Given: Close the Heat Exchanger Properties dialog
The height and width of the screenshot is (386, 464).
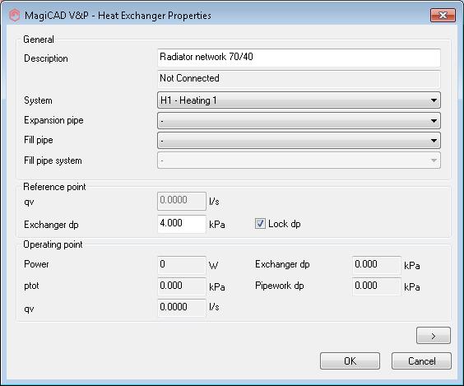Looking at the screenshot, I should pyautogui.click(x=443, y=15).
